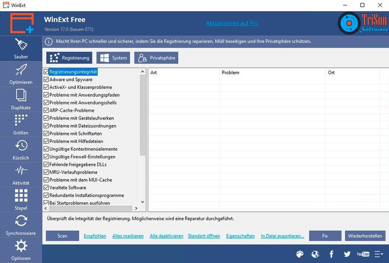
Task: Click the horizontal scrollbar thumb of list
Action: click(90, 209)
